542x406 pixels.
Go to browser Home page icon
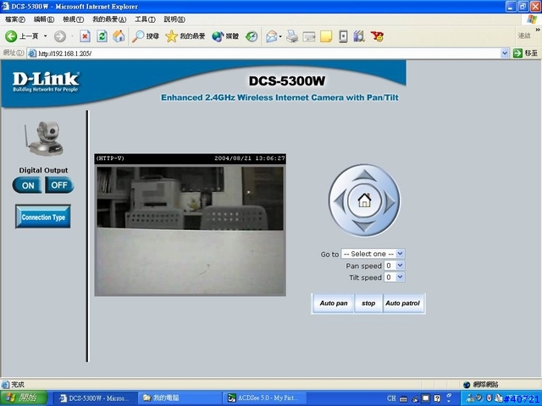click(x=119, y=36)
